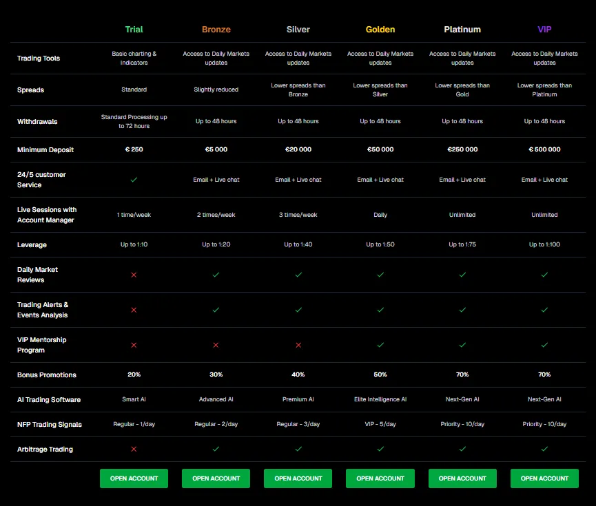Open a Silver plan account
The height and width of the screenshot is (506, 596).
(298, 478)
